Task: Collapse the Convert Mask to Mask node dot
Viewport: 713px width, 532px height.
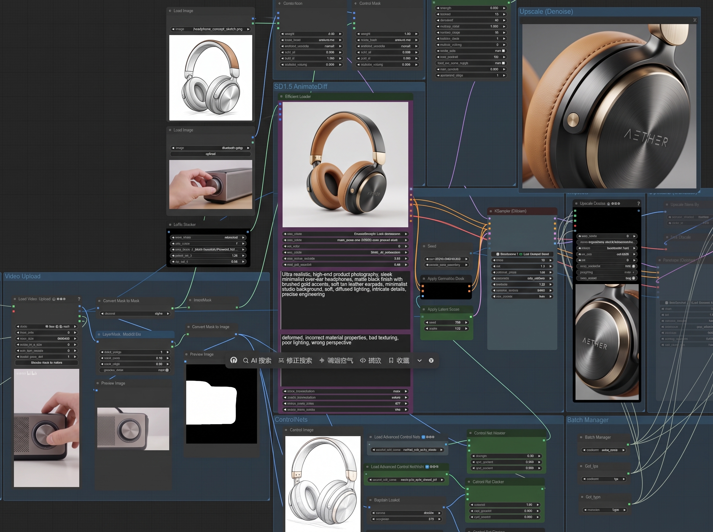Action: 99,301
